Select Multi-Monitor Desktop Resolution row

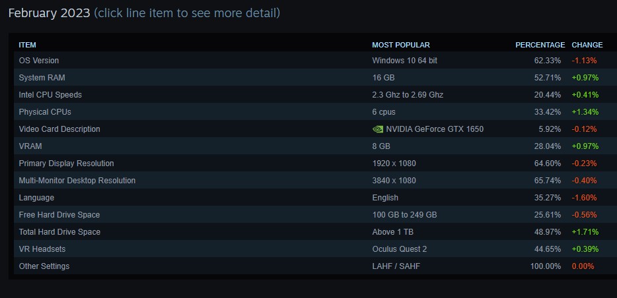(77, 181)
